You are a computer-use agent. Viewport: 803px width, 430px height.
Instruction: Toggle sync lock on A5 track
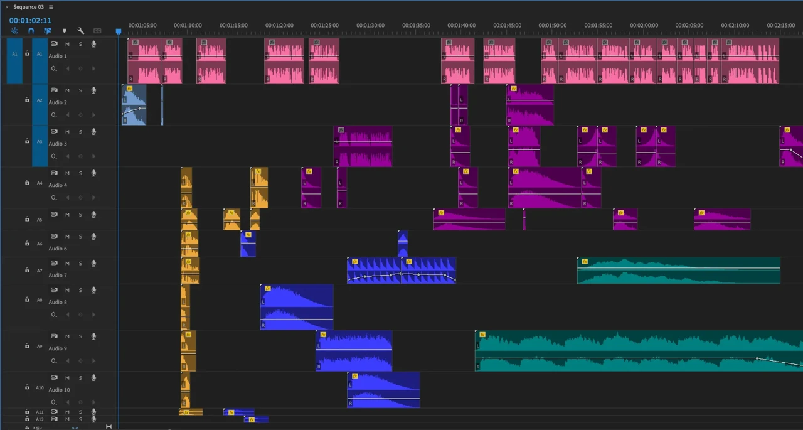(x=54, y=215)
